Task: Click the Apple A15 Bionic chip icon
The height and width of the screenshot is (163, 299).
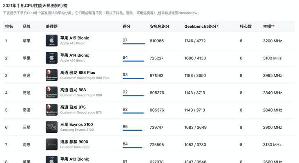Action: coord(51,40)
